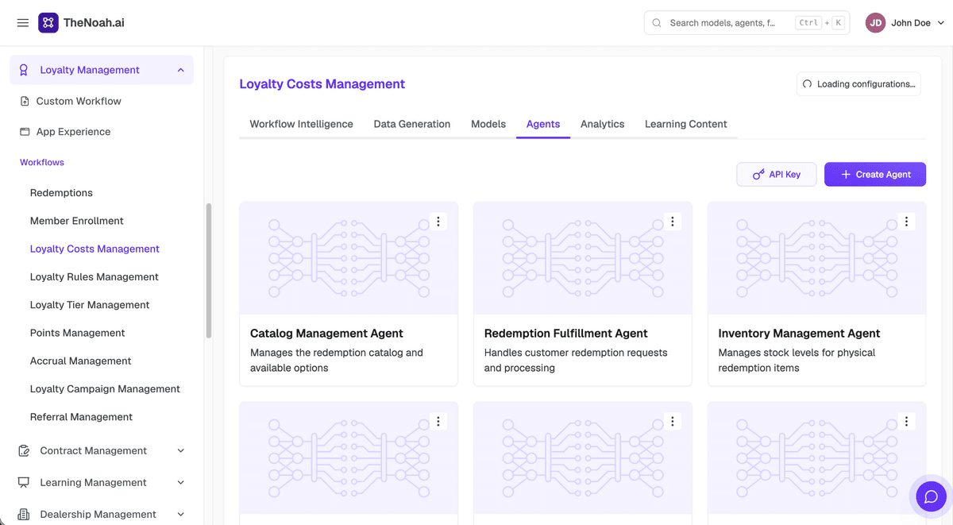Switch to the Workflow Intelligence tab

coord(301,124)
